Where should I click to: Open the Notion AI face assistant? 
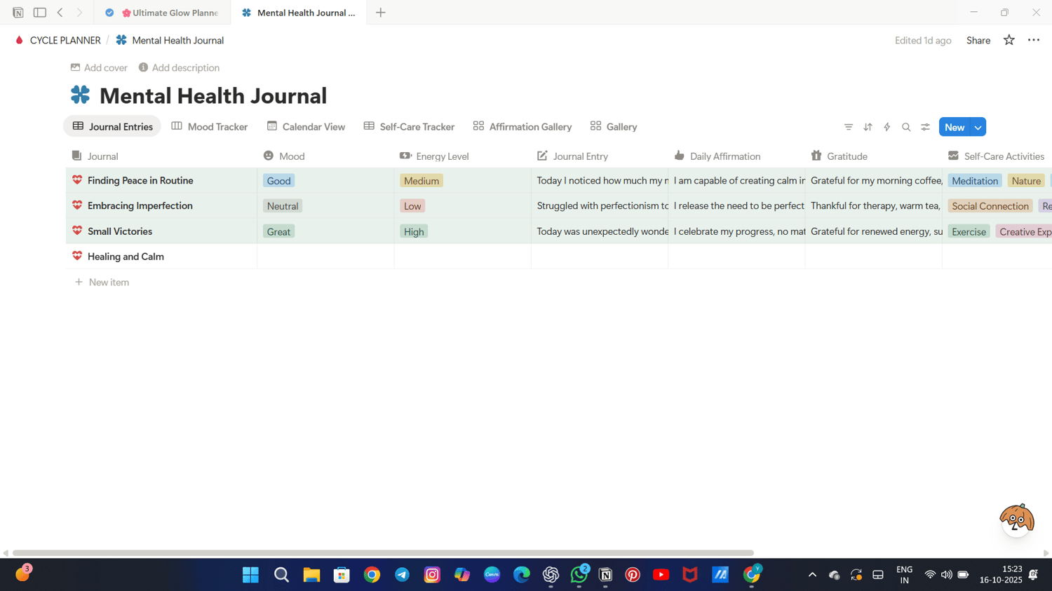(x=1017, y=519)
